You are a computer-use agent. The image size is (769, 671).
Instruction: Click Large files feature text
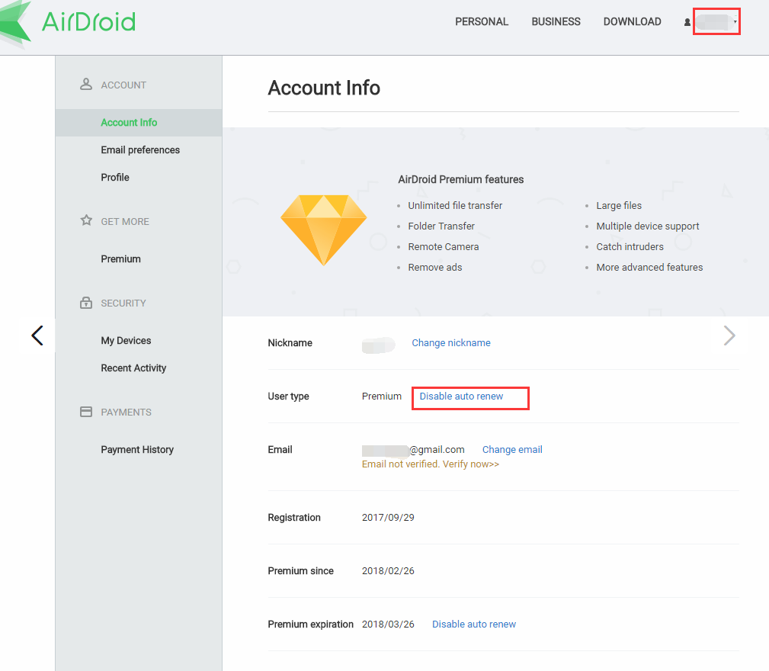(x=619, y=205)
